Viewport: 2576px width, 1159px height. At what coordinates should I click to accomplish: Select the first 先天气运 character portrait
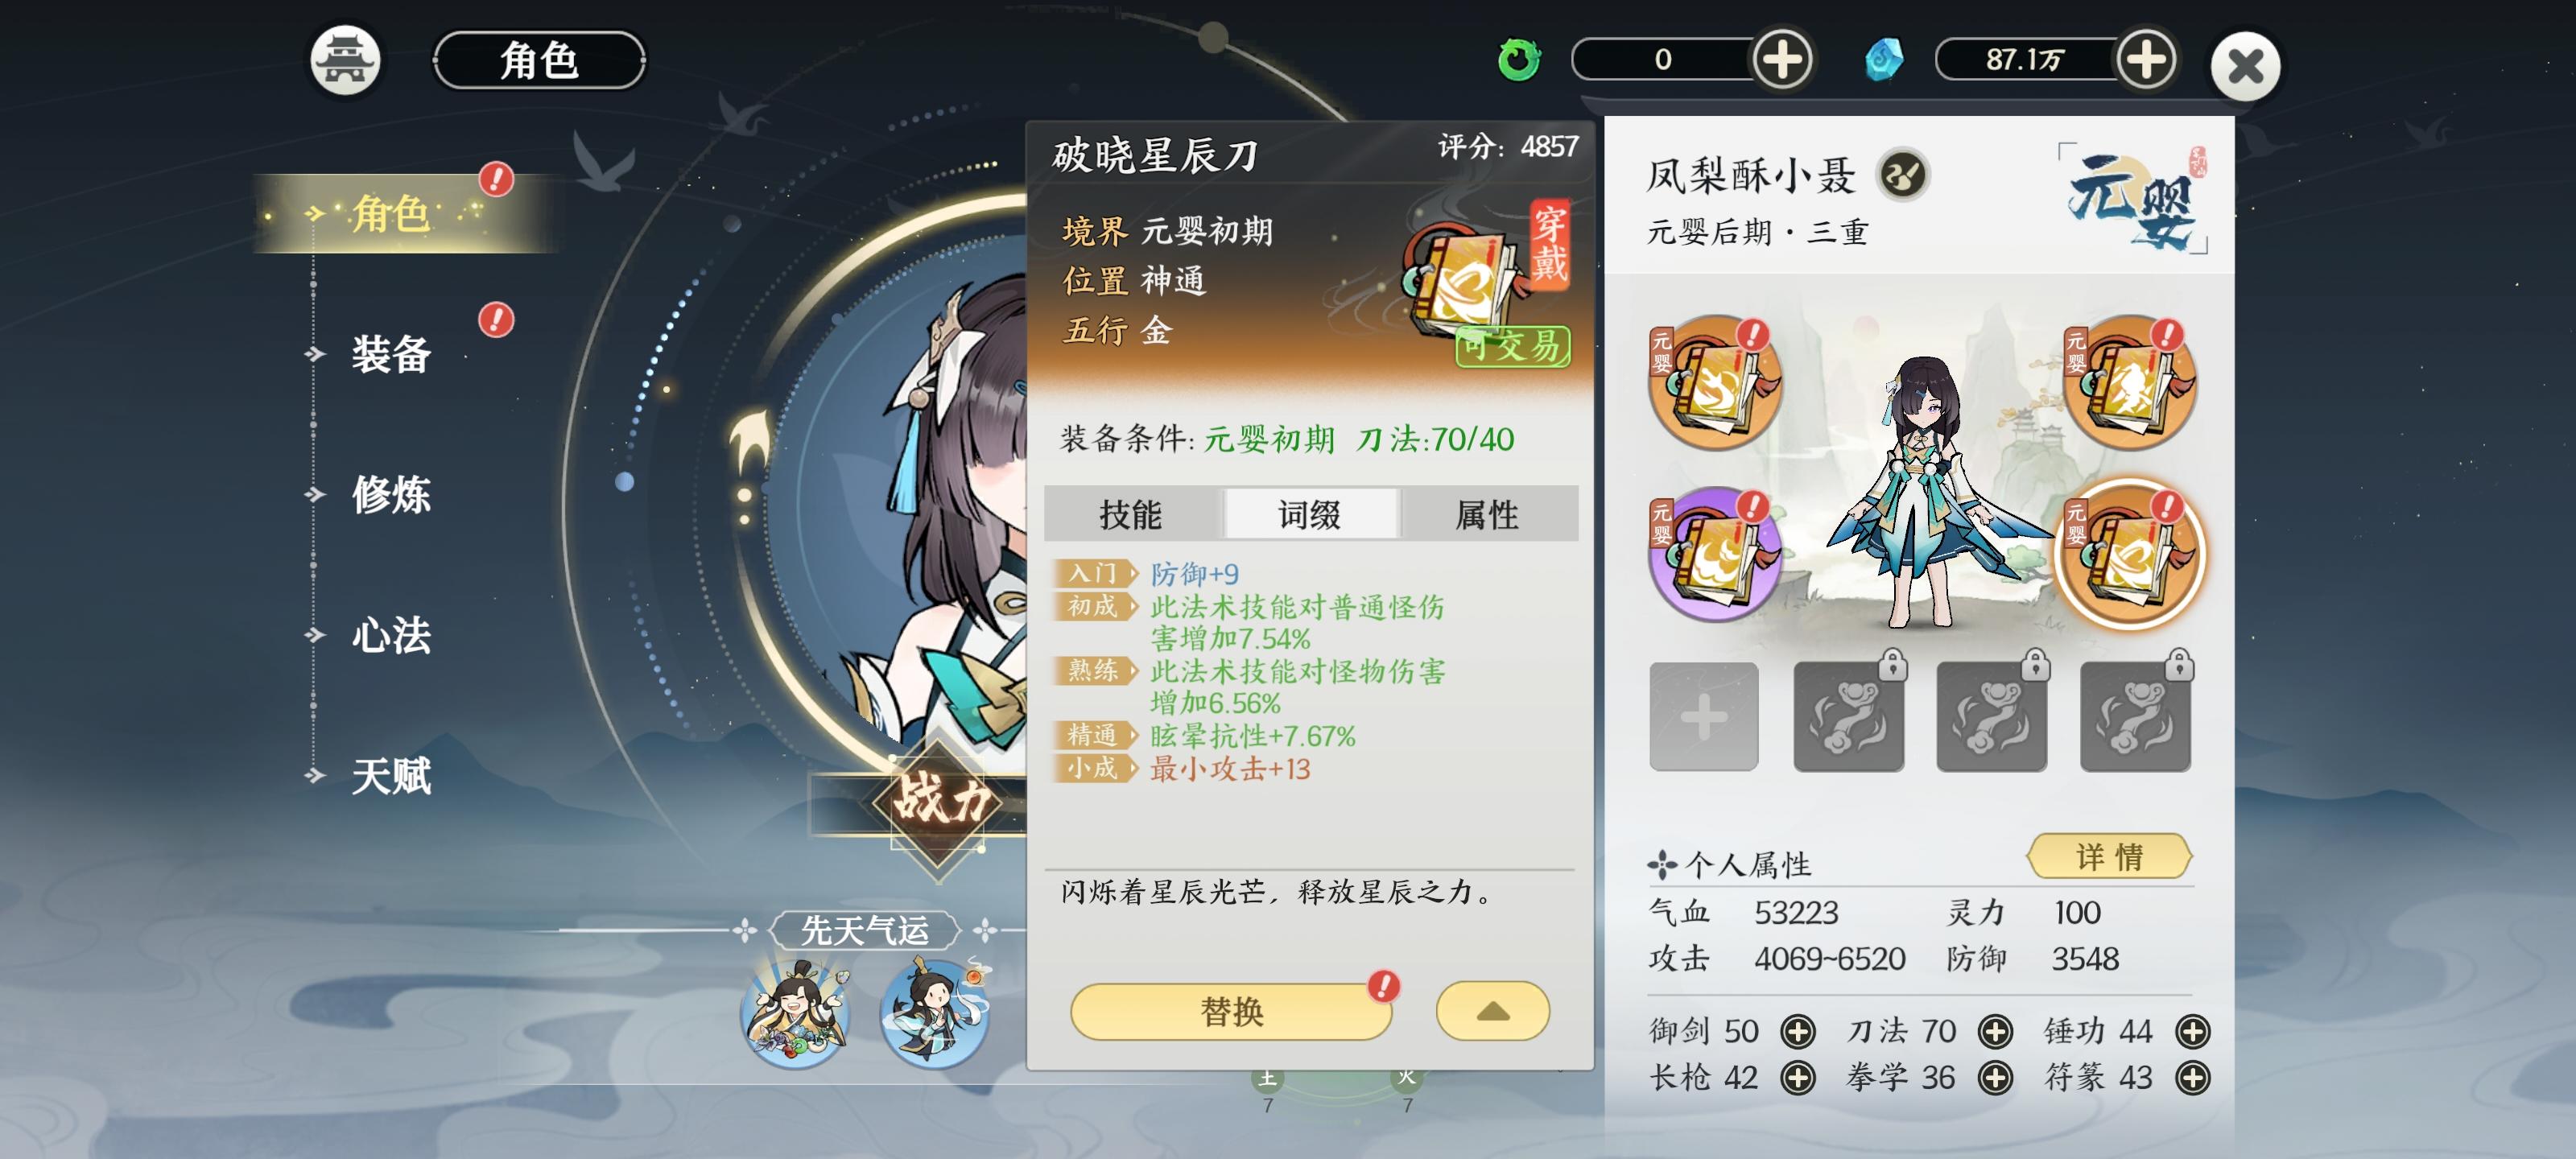(796, 1013)
